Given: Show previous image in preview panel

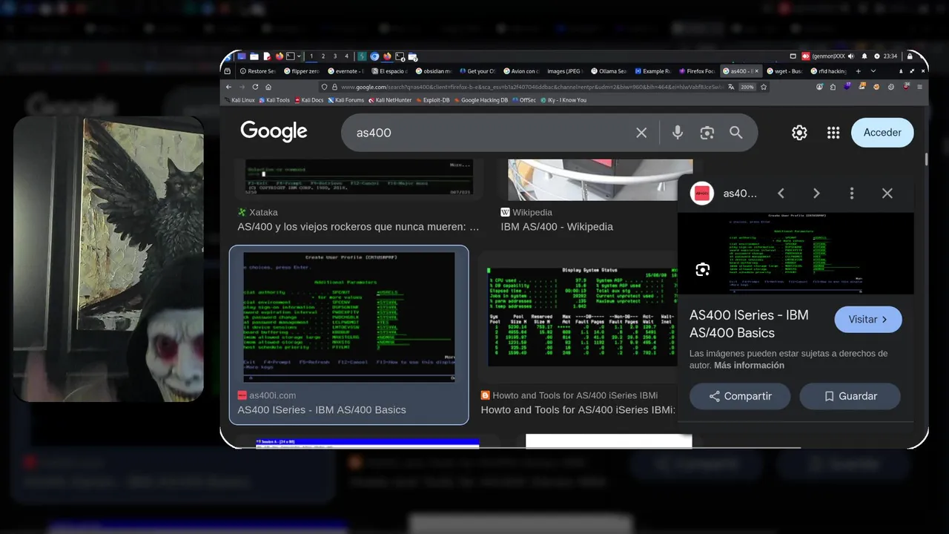Looking at the screenshot, I should tap(781, 193).
